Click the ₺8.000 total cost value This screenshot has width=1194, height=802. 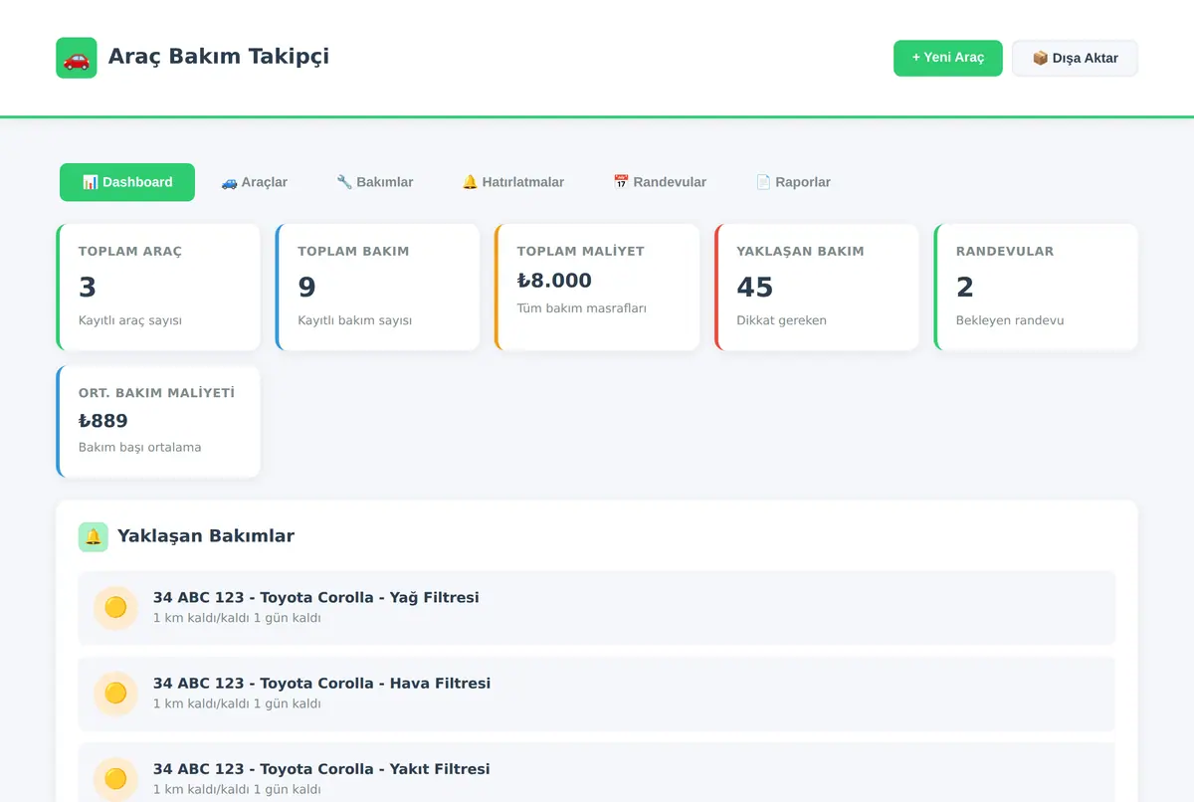(554, 281)
